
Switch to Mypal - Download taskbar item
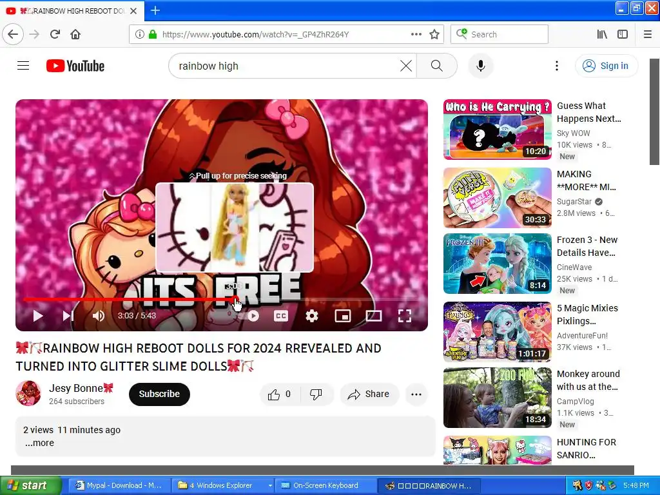tap(119, 485)
